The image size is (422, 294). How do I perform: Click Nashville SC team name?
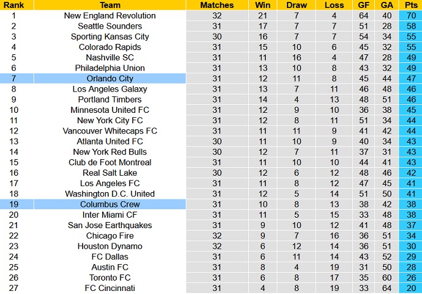pos(109,57)
